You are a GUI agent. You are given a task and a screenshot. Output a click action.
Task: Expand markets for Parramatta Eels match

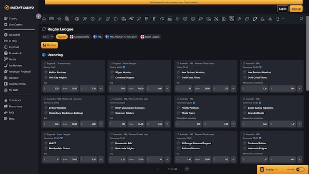coord(167,159)
